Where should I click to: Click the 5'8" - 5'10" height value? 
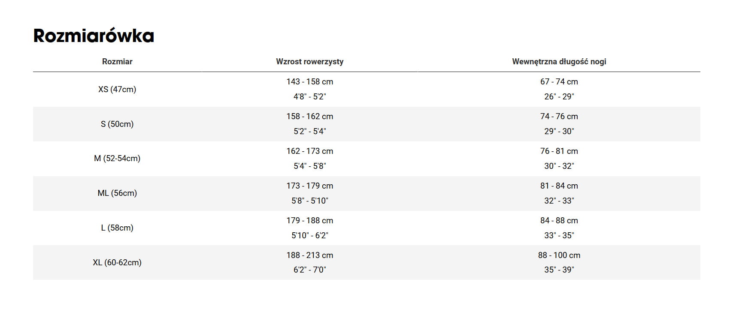pyautogui.click(x=309, y=201)
